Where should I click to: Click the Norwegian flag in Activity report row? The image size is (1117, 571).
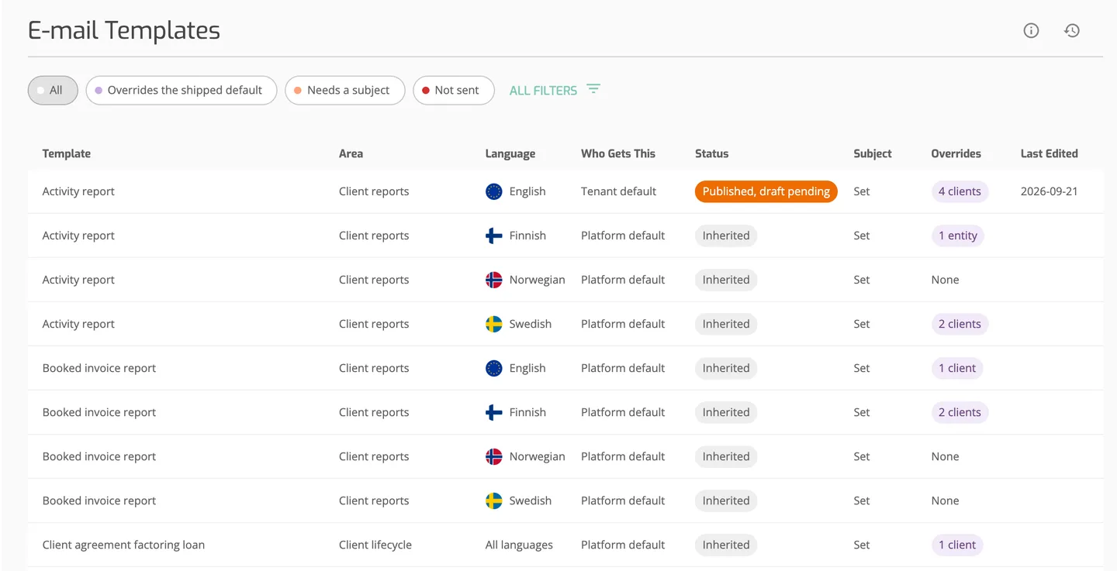pyautogui.click(x=494, y=280)
